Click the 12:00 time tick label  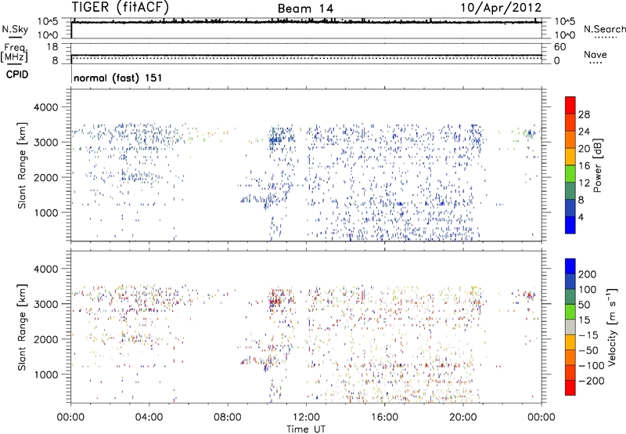pyautogui.click(x=306, y=418)
